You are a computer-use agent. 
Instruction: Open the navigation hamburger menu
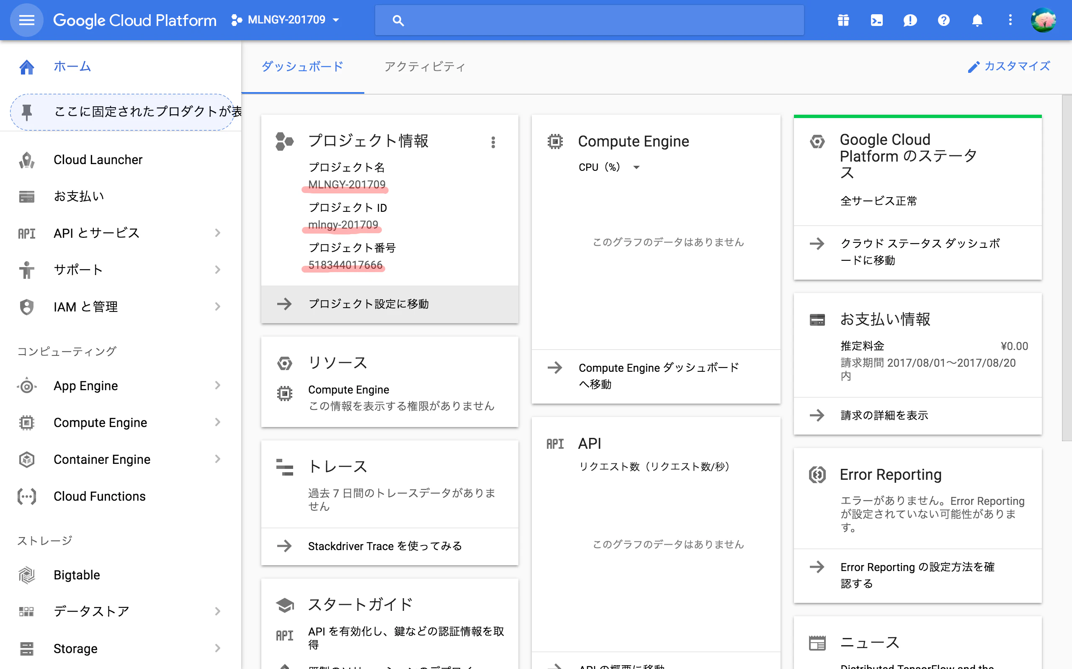point(26,20)
